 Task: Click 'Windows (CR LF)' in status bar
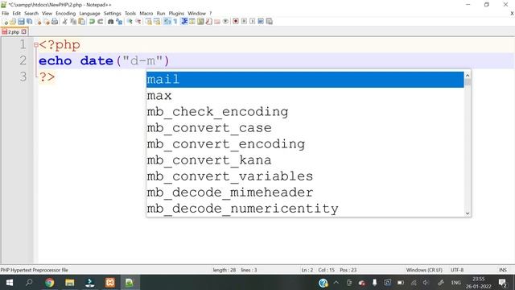tap(424, 270)
